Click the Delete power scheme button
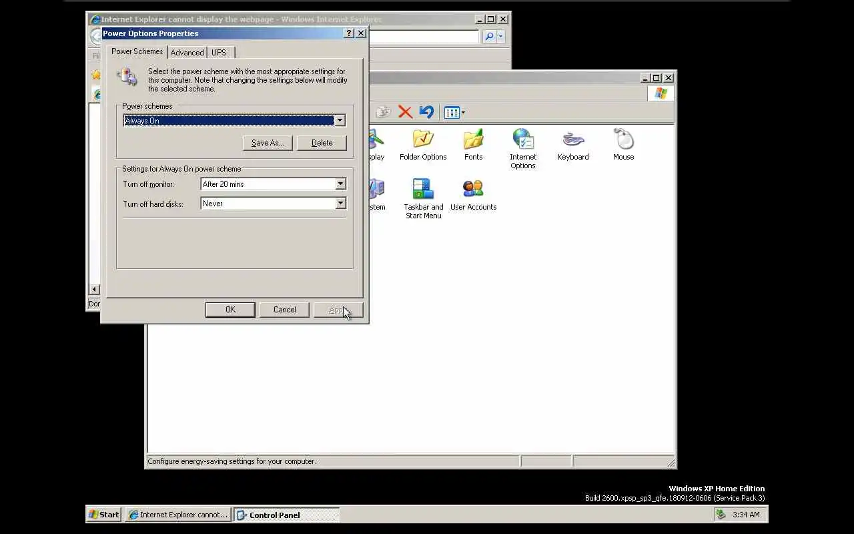The height and width of the screenshot is (534, 854). pos(322,143)
